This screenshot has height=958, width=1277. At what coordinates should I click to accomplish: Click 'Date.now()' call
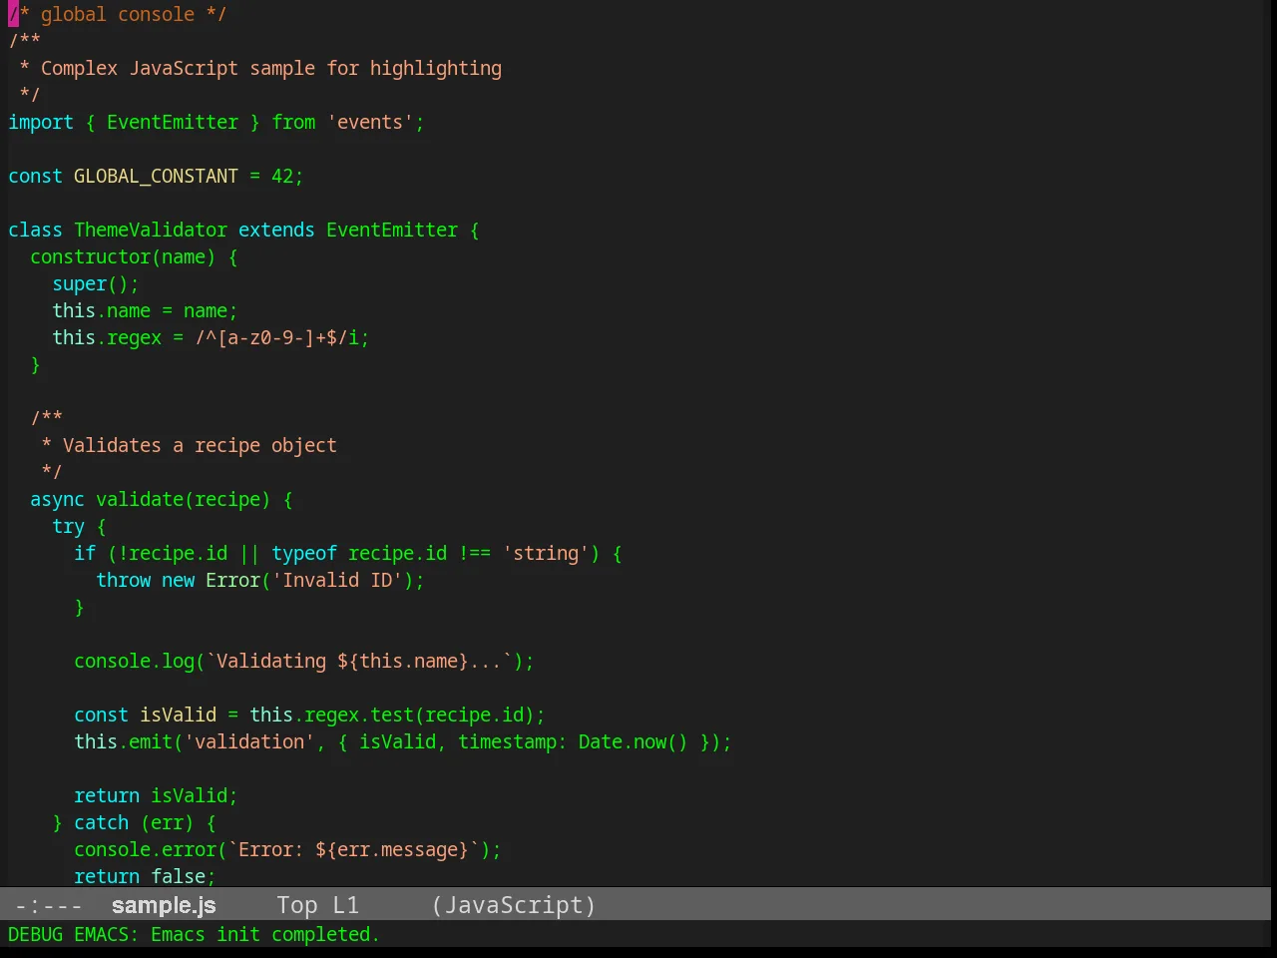[x=634, y=741]
